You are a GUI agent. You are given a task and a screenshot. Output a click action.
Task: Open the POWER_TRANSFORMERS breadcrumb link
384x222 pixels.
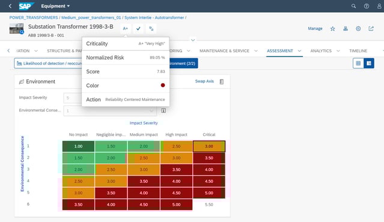[x=34, y=17]
